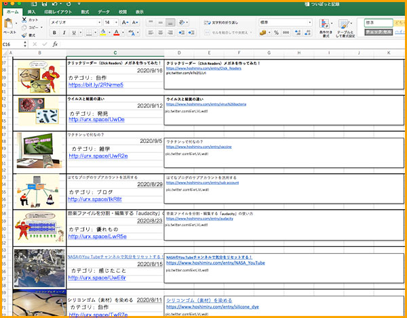This screenshot has height=318, width=407.
Task: Open the fill color dropdown arrow
Action: point(109,32)
